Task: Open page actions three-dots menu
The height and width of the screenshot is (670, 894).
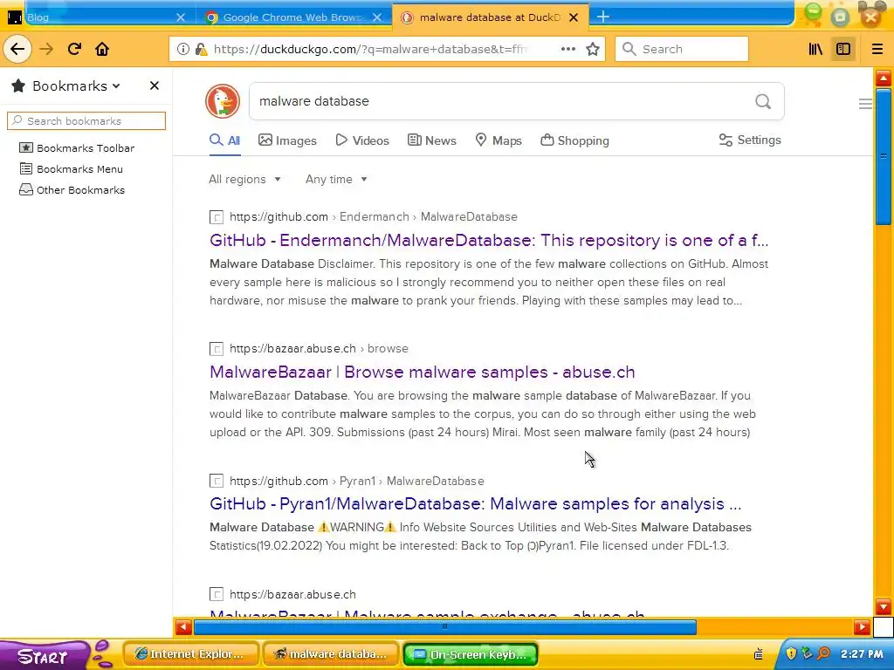Action: pyautogui.click(x=567, y=49)
